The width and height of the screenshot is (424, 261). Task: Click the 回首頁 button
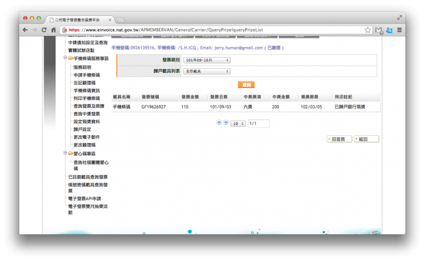point(339,139)
